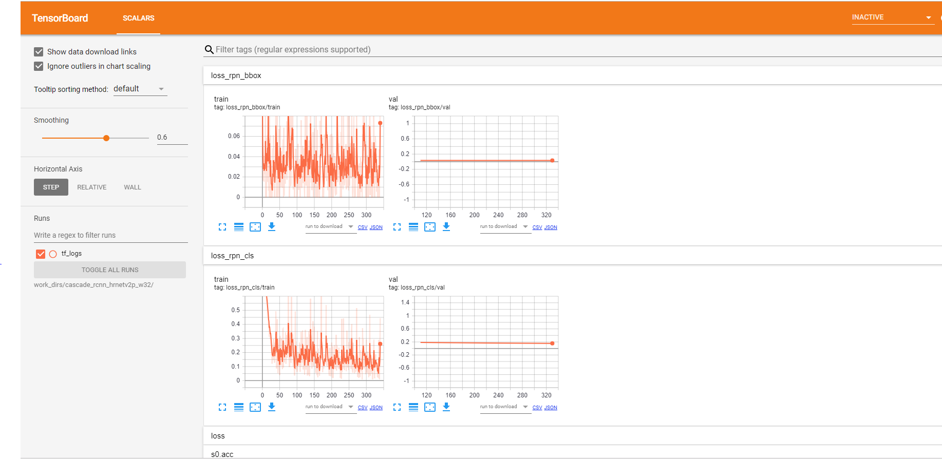Screen dimensions: 942x459
Task: Expand loss_rpn_cls val chart to full size
Action: tap(397, 407)
